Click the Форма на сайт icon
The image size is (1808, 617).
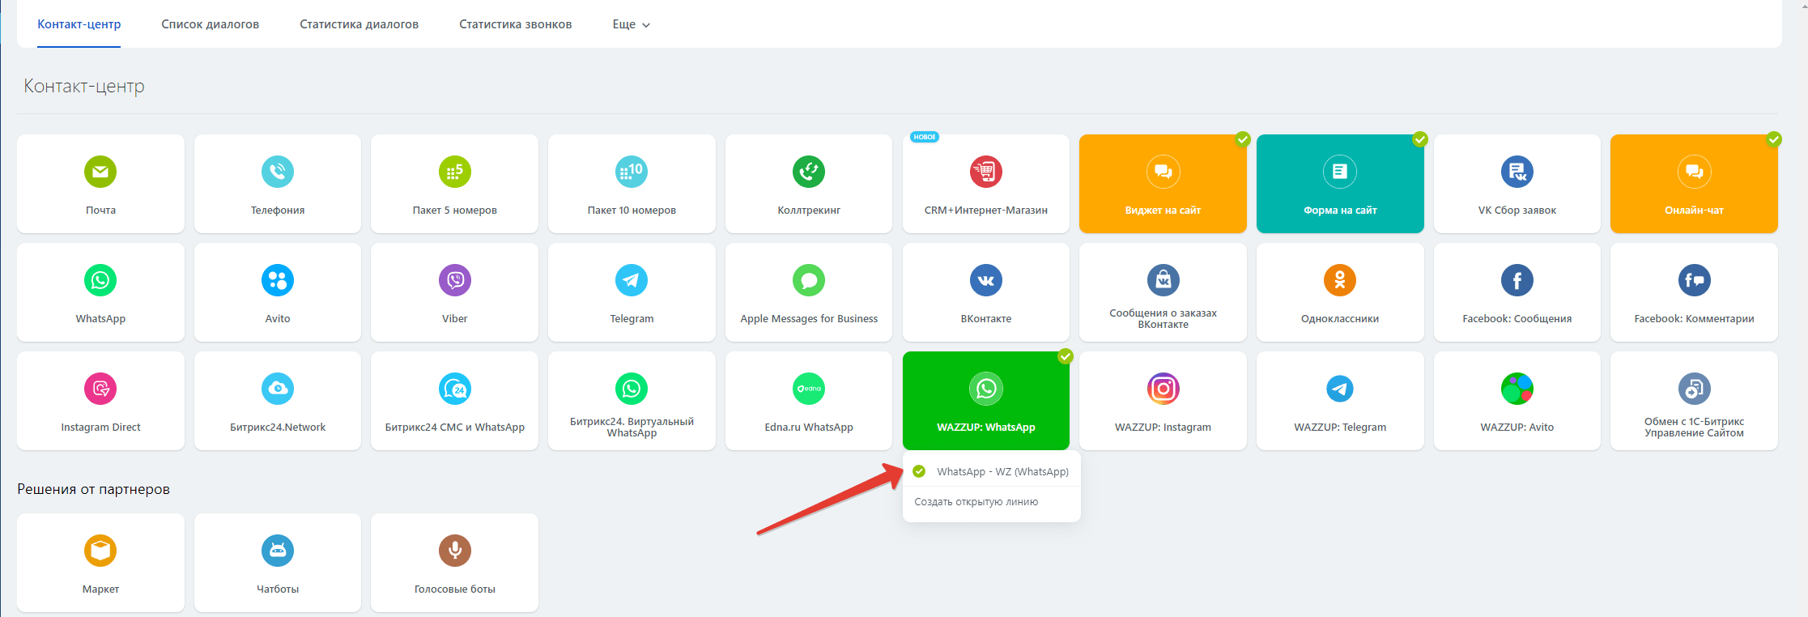pos(1340,172)
